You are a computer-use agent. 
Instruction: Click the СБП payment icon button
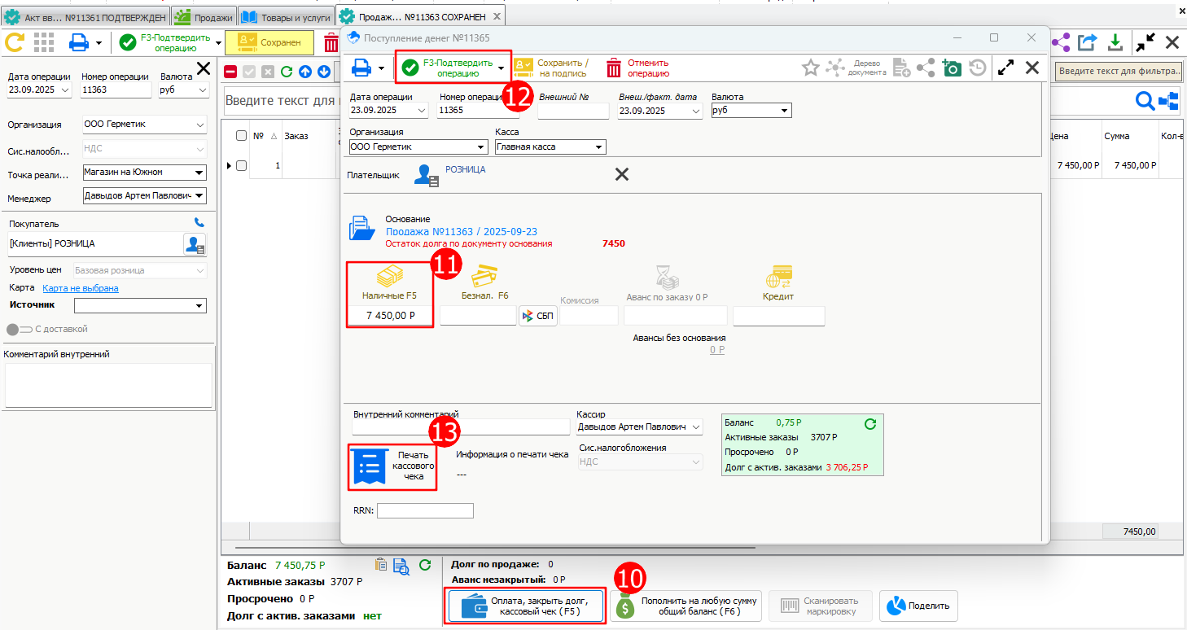pos(538,316)
